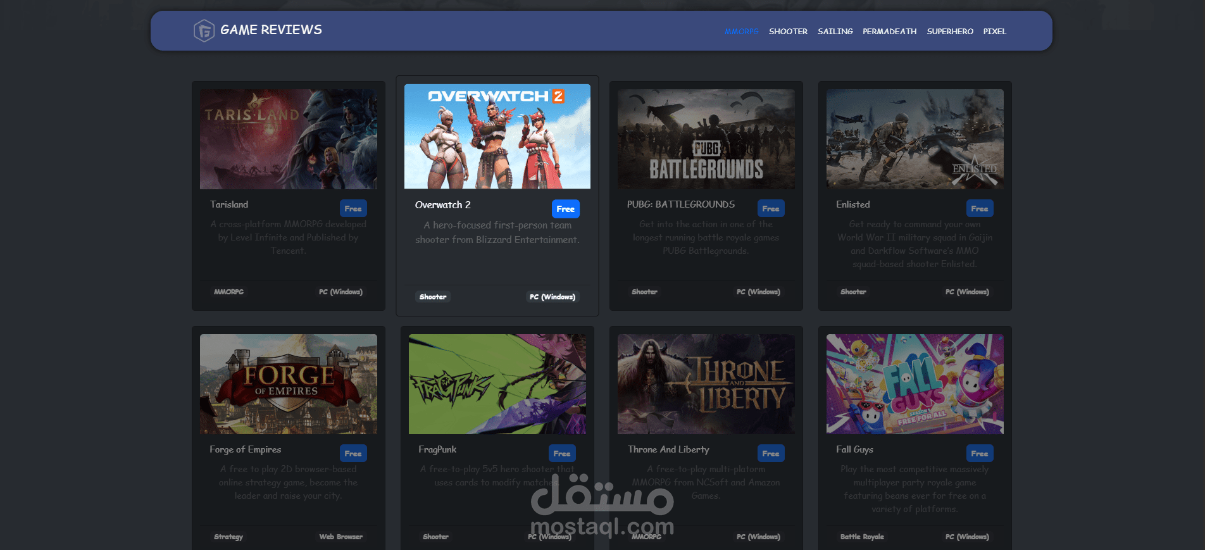This screenshot has width=1205, height=550.
Task: Select the Fall Guys card title
Action: [854, 449]
